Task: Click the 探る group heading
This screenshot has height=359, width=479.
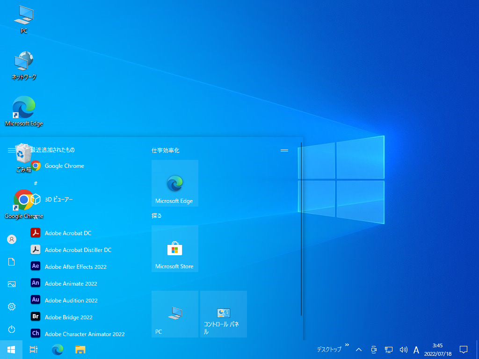Action: click(x=156, y=215)
